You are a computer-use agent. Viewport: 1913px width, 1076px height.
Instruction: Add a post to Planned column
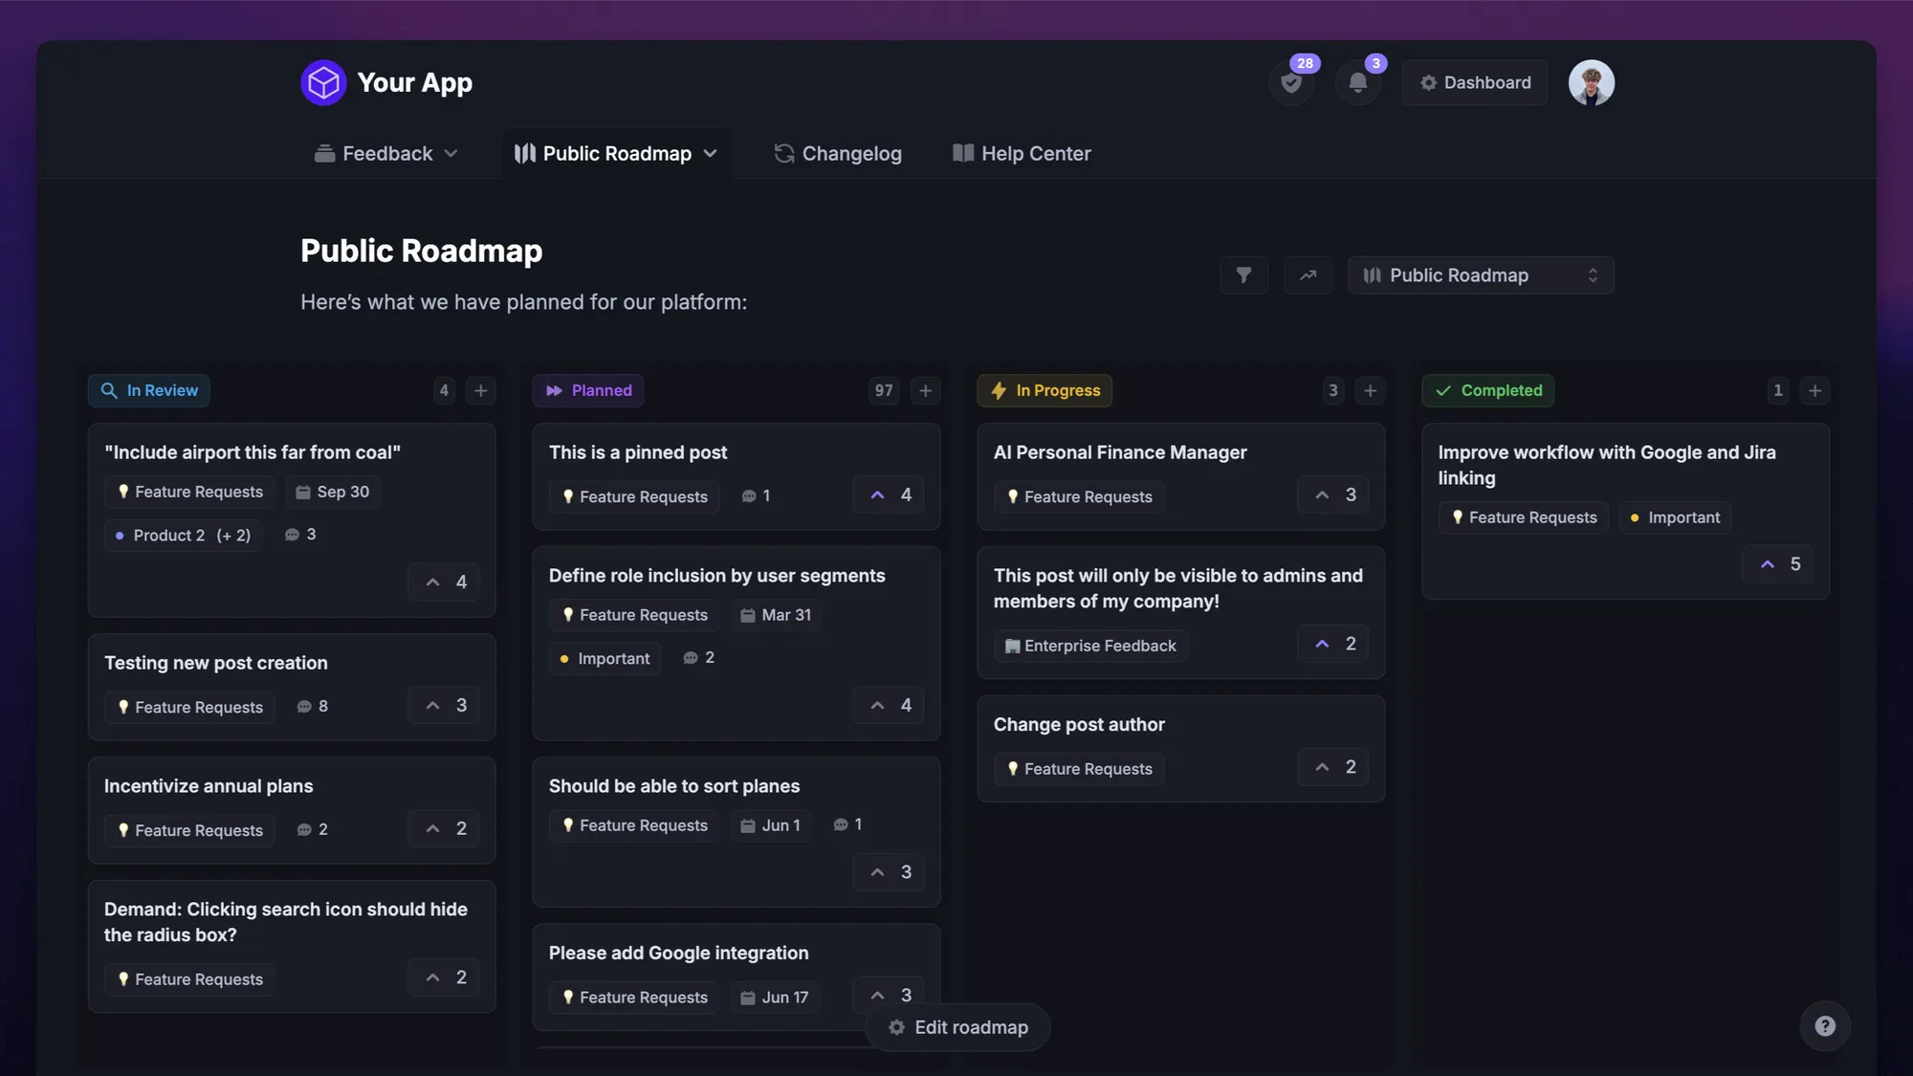tap(925, 390)
